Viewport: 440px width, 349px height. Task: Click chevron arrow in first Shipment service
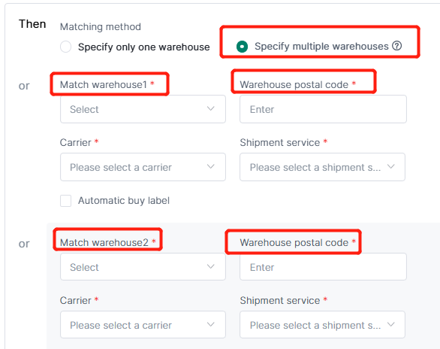click(391, 166)
